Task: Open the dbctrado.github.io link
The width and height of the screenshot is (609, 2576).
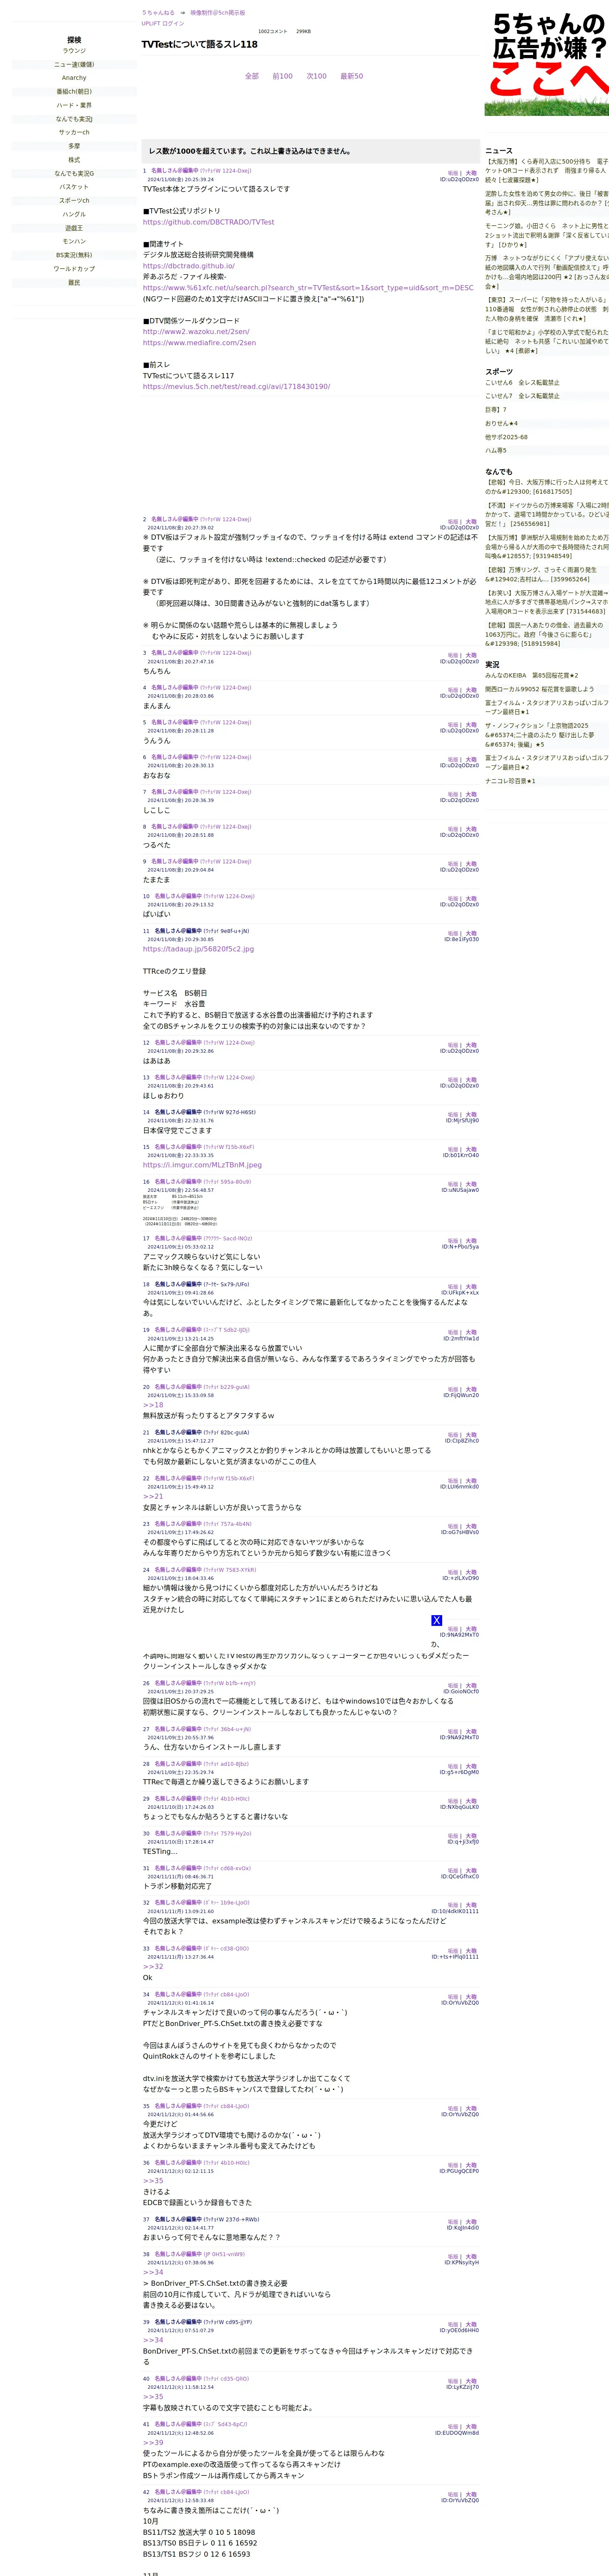Action: 189,266
